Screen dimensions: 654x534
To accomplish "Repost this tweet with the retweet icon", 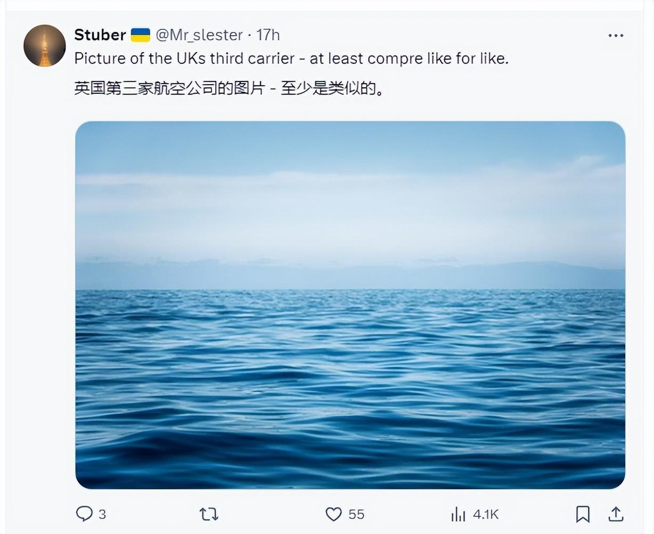I will 208,514.
